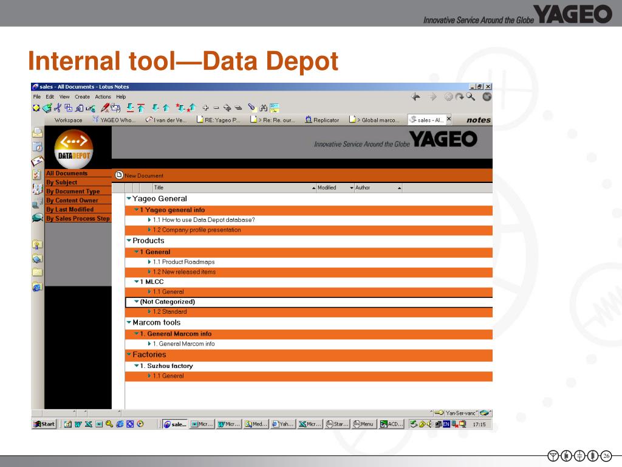Open the Help menu
Image resolution: width=622 pixels, height=467 pixels.
pos(121,97)
